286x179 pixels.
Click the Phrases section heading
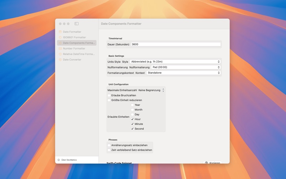pos(113,140)
